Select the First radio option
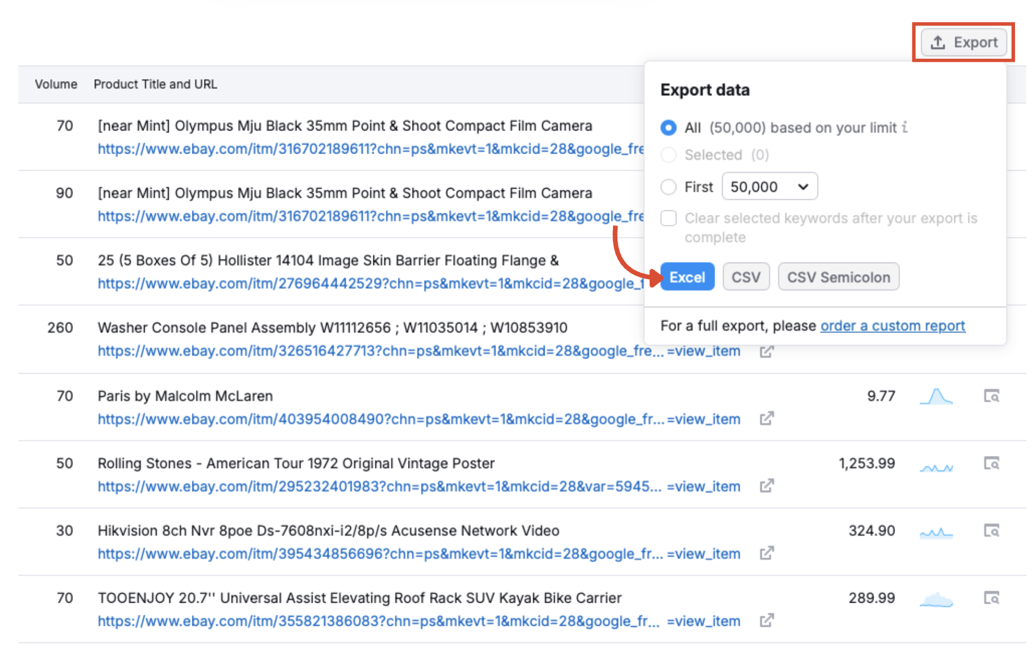Image resolution: width=1035 pixels, height=652 pixels. [669, 187]
